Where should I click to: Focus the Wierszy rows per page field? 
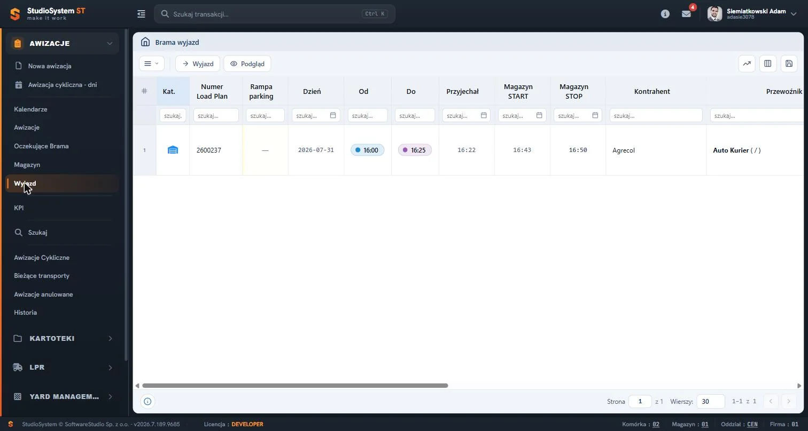[x=711, y=401]
